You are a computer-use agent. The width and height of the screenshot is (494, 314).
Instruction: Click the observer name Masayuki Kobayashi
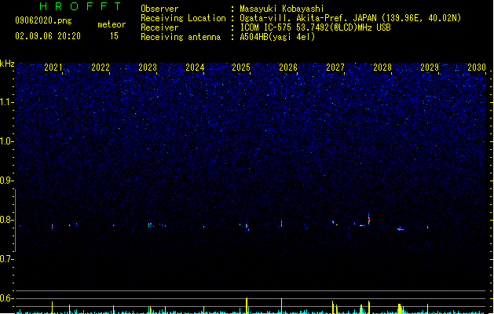coord(282,9)
